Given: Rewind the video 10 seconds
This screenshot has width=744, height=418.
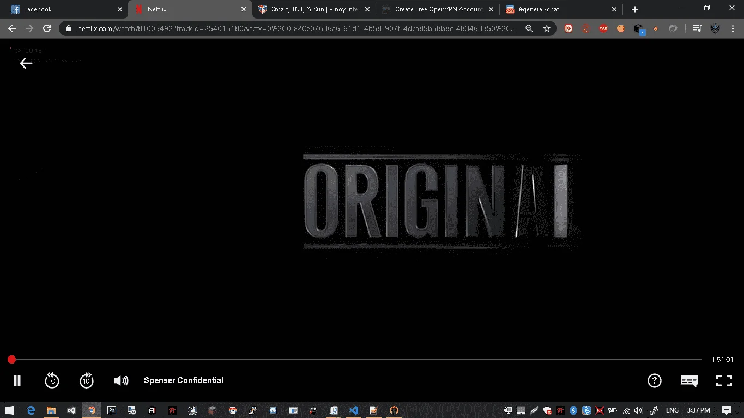Looking at the screenshot, I should [52, 380].
